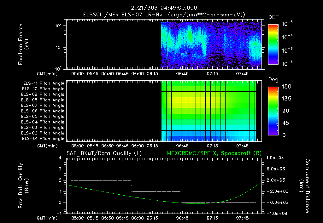This screenshot has height=223, width=323.
Task: Click the white data quality line at level 1
Action: (x=156, y=191)
